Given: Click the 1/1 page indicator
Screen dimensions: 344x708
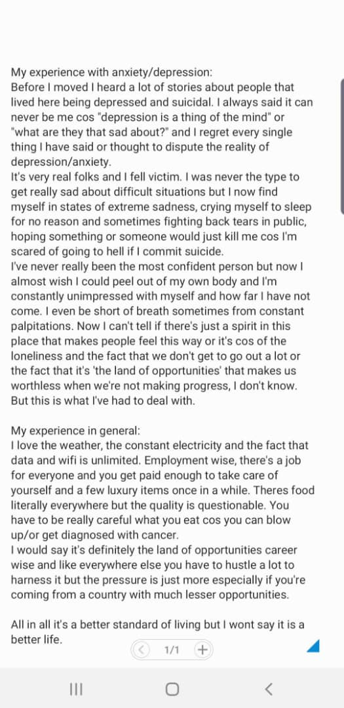Looking at the screenshot, I should (x=172, y=650).
